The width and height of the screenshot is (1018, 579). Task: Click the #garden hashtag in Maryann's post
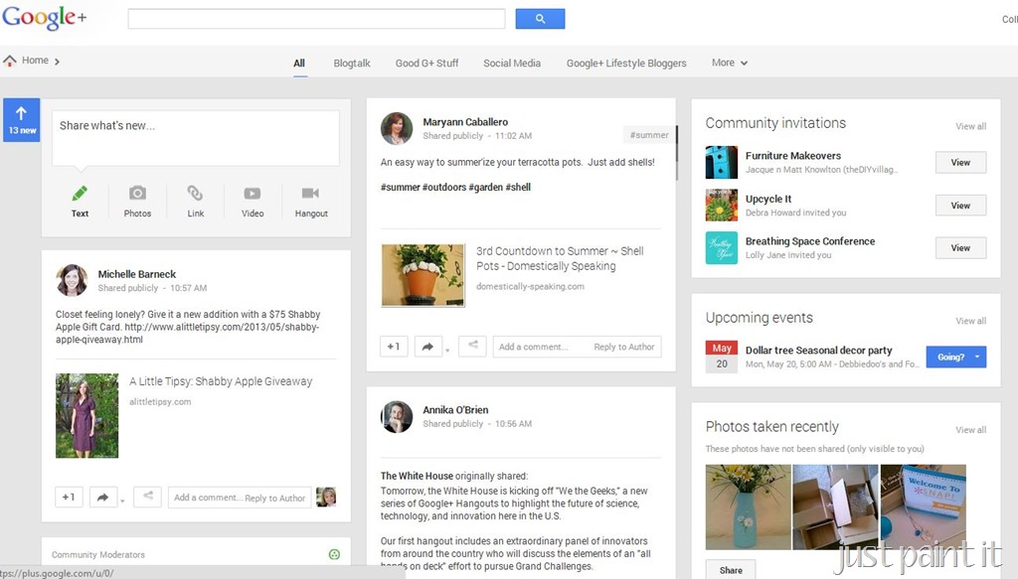[x=485, y=188]
